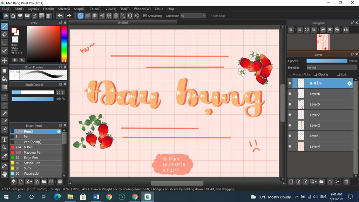Select the Text tool

point(4,140)
